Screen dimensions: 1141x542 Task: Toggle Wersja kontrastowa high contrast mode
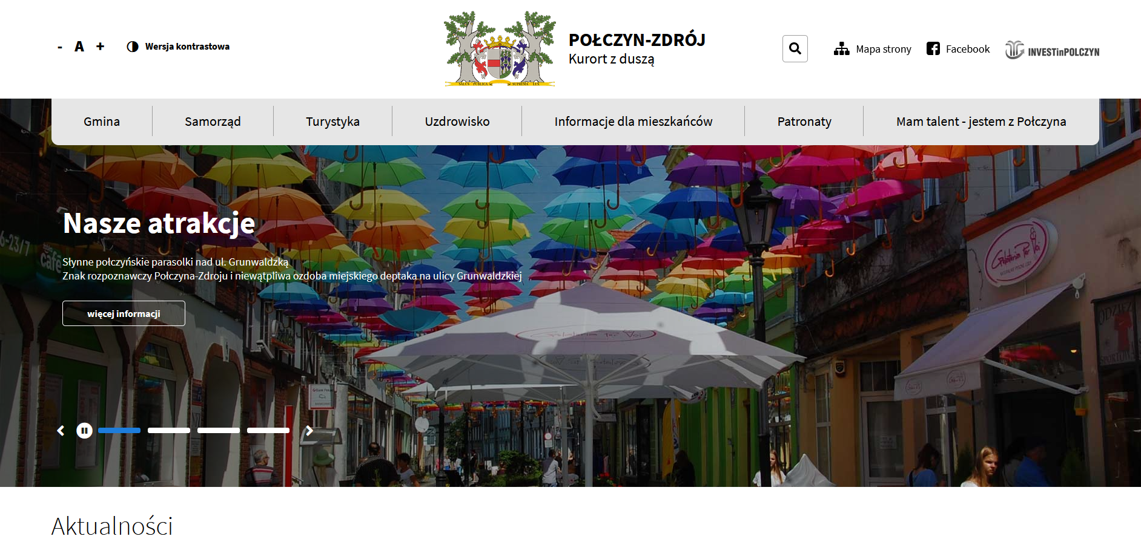178,47
